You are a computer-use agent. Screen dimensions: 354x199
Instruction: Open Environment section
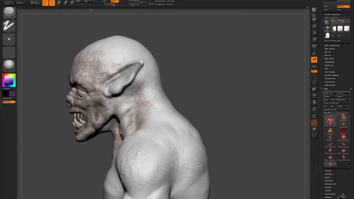point(330,82)
